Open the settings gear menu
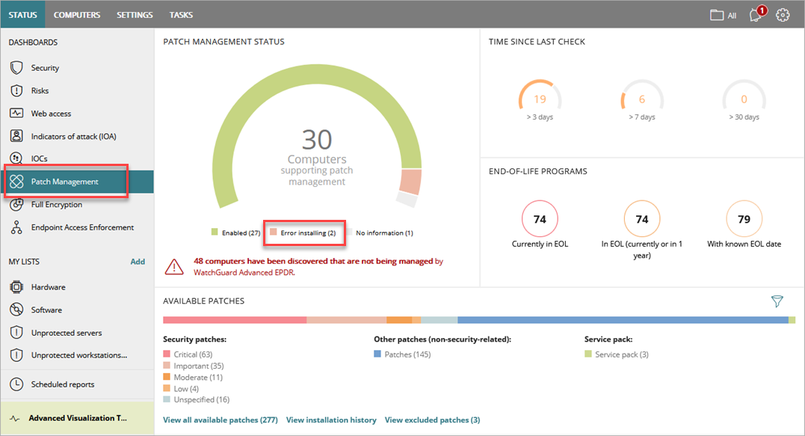The height and width of the screenshot is (436, 805). click(783, 14)
